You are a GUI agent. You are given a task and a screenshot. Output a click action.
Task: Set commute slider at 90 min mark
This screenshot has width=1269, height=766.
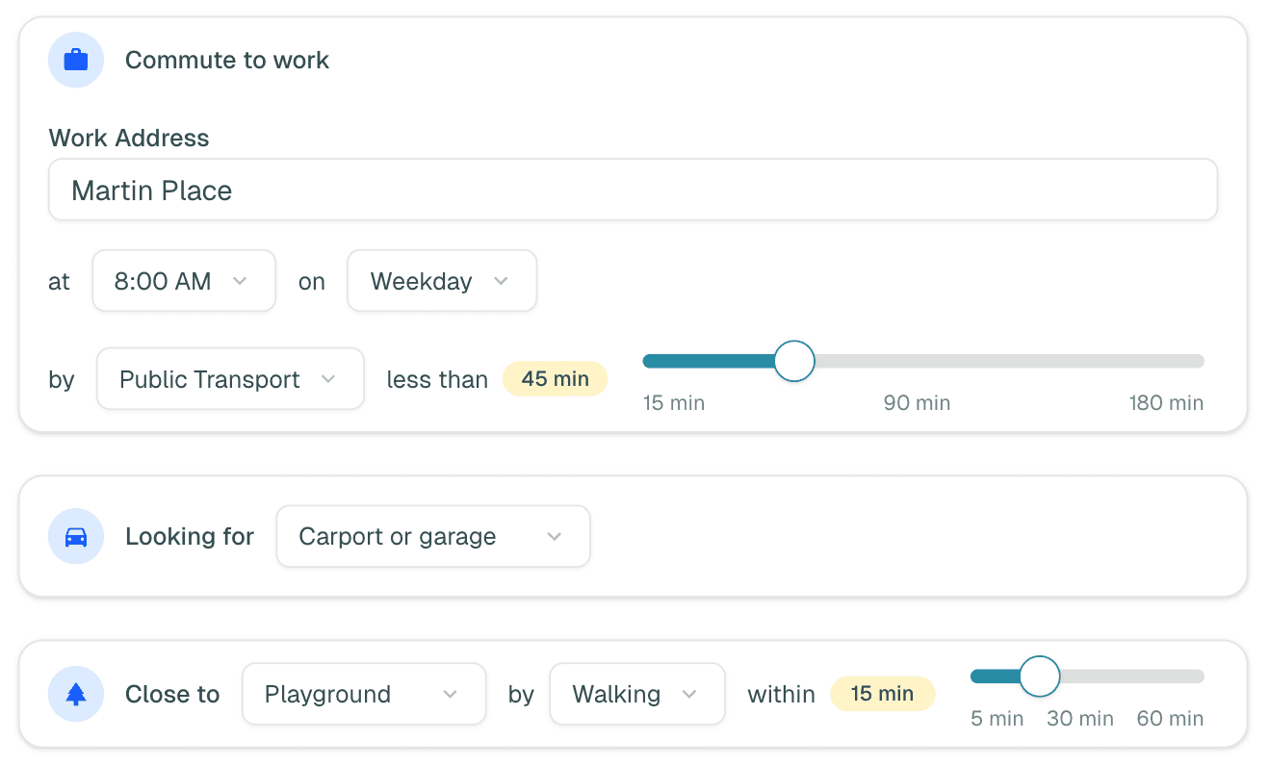point(918,362)
